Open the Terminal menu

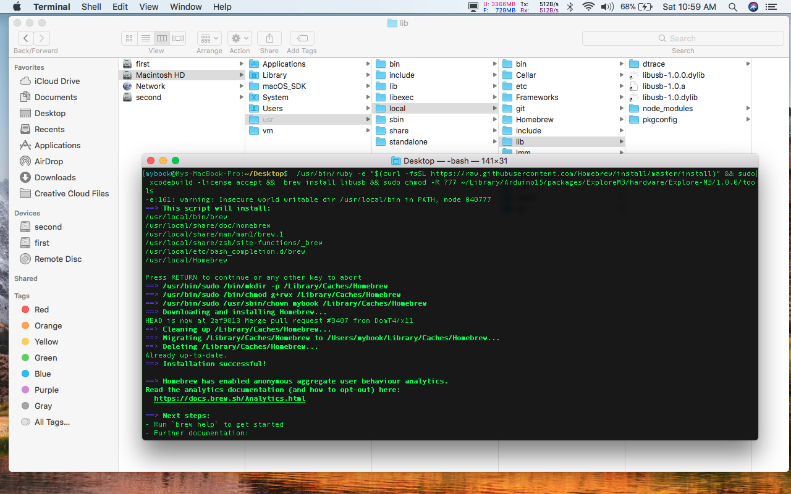tap(51, 7)
